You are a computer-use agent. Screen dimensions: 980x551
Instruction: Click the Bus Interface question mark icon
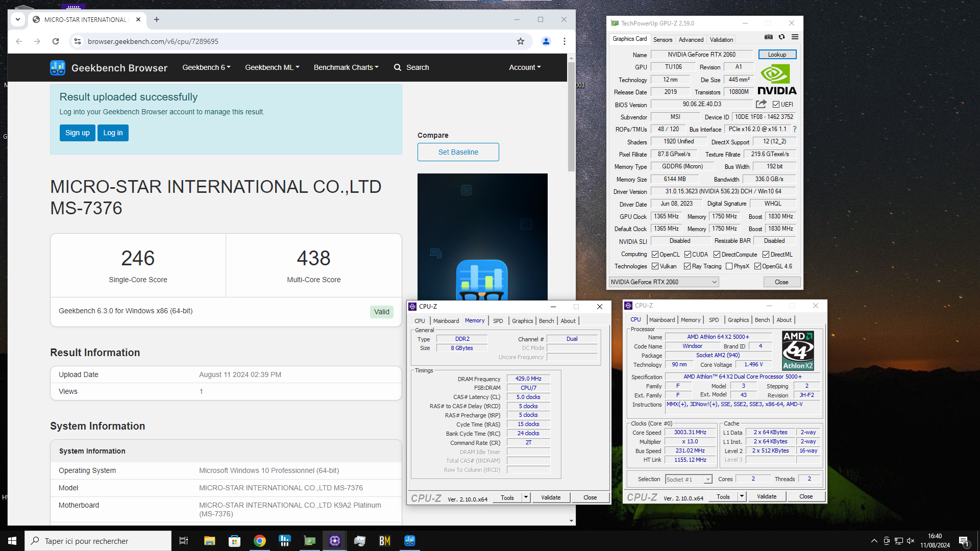795,129
